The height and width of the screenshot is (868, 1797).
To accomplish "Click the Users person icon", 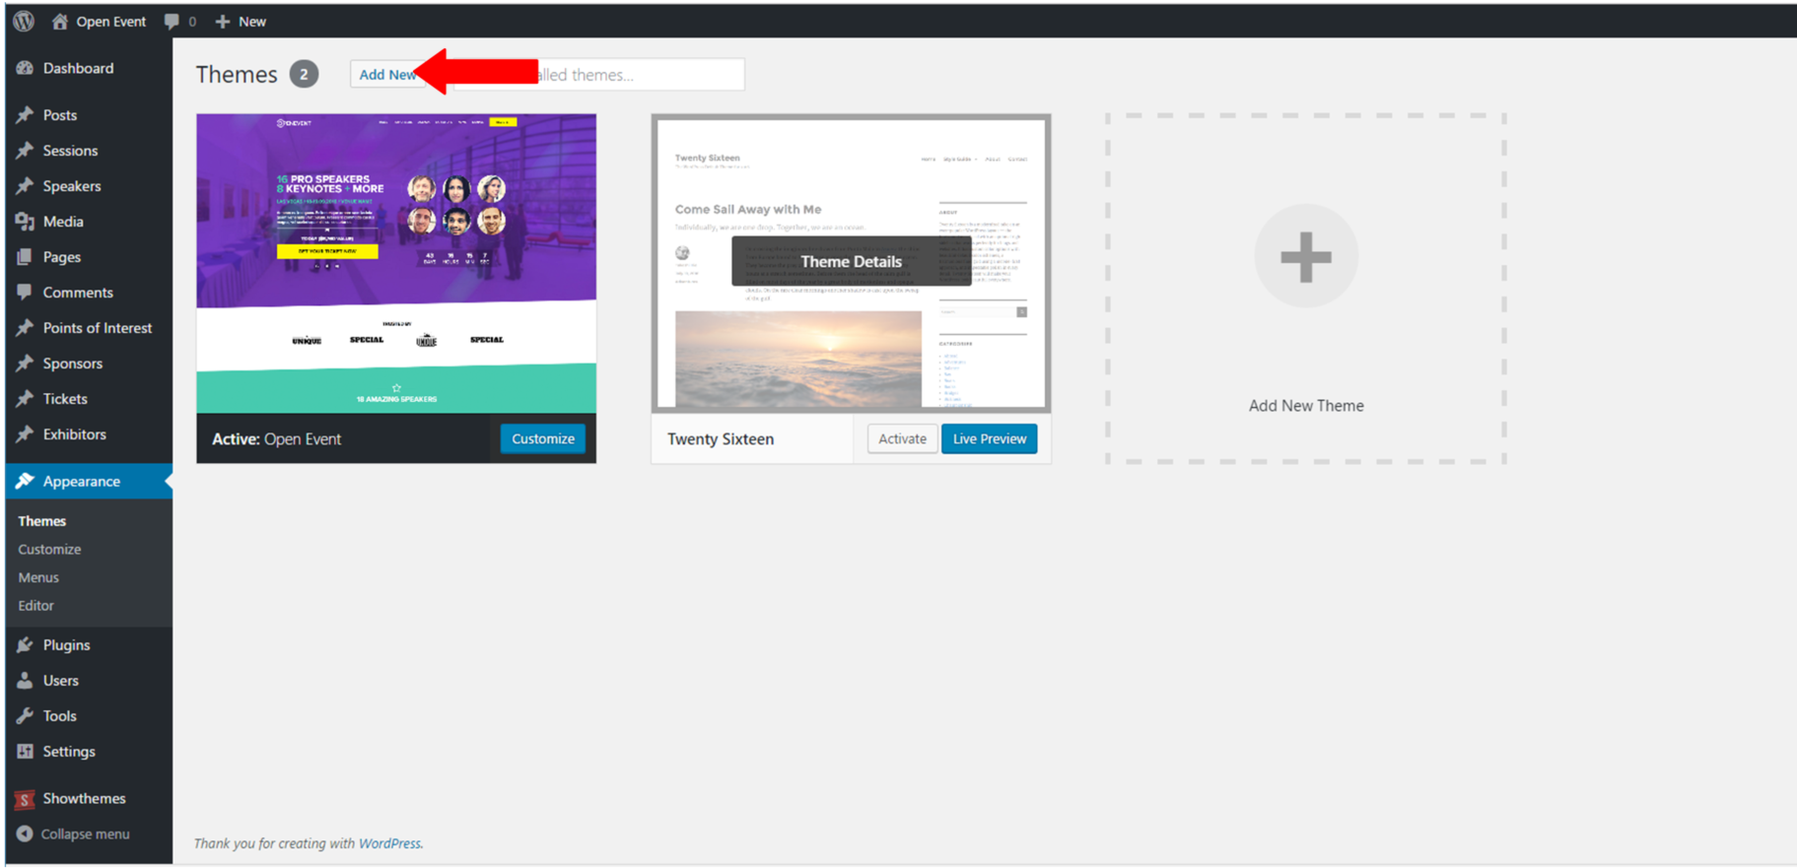I will 26,681.
